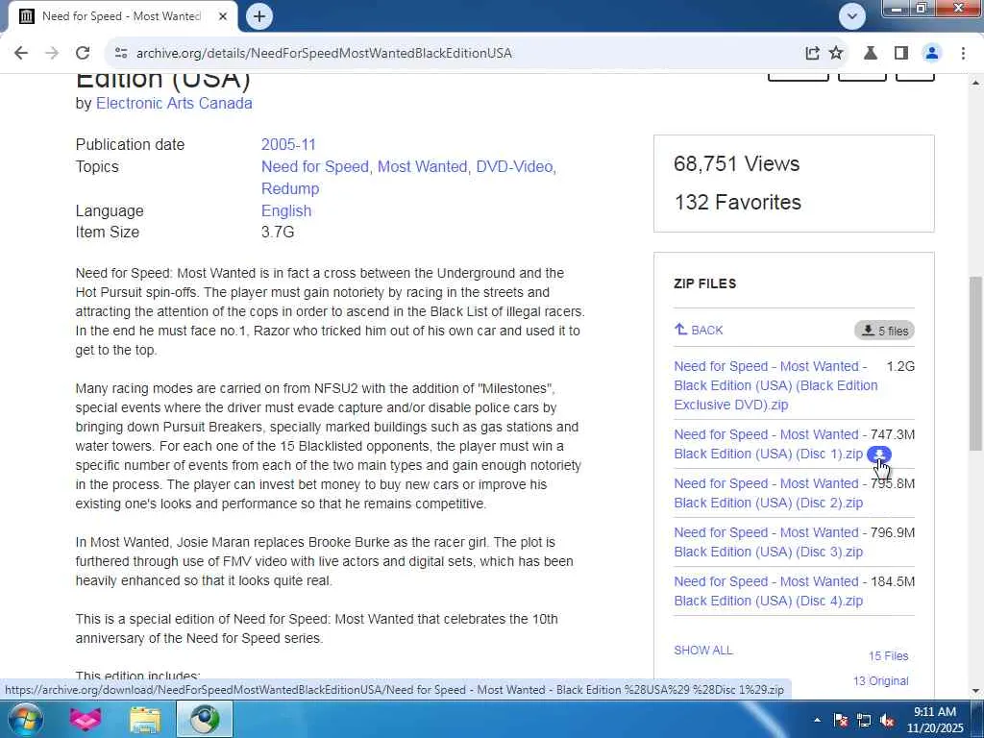Download all 5 files button

(884, 331)
